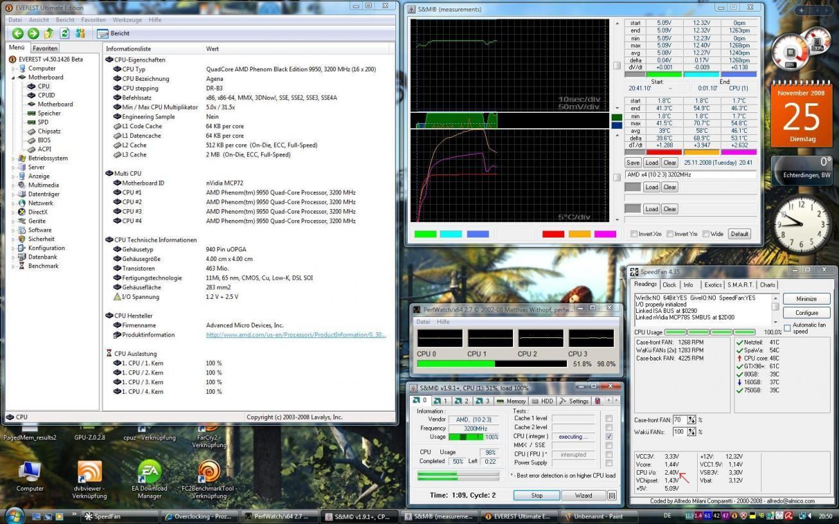
Task: Select CPUID in the Motherboard tree
Action: [46, 95]
